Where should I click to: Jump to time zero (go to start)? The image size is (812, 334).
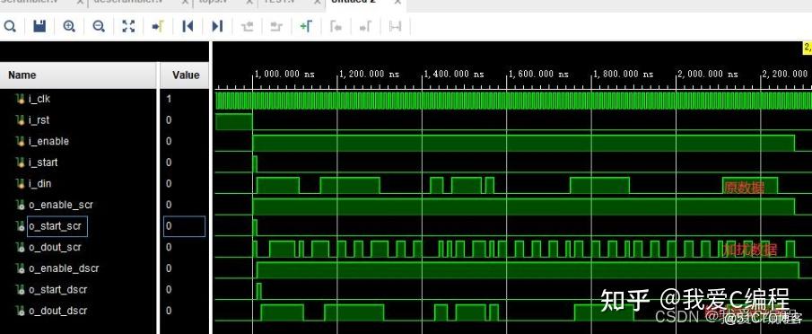188,26
